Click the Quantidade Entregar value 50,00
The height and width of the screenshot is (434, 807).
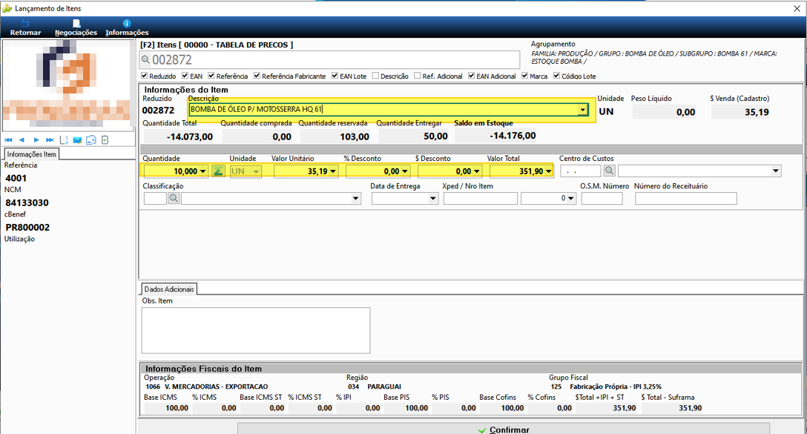435,137
